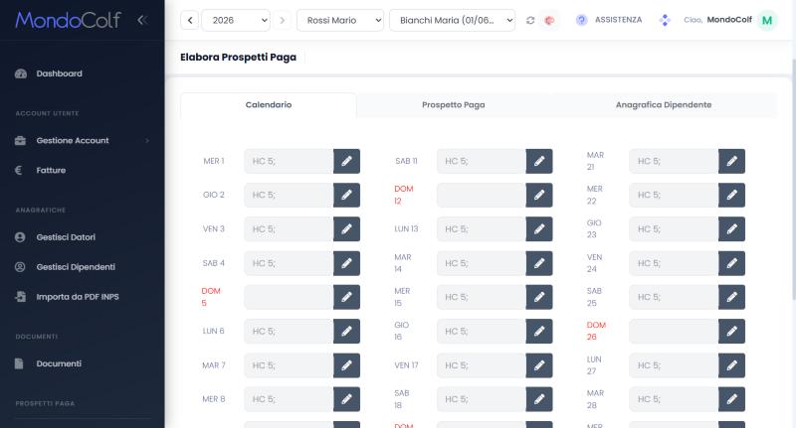The width and height of the screenshot is (796, 428).
Task: Click the MondoColf logo
Action: 68,20
